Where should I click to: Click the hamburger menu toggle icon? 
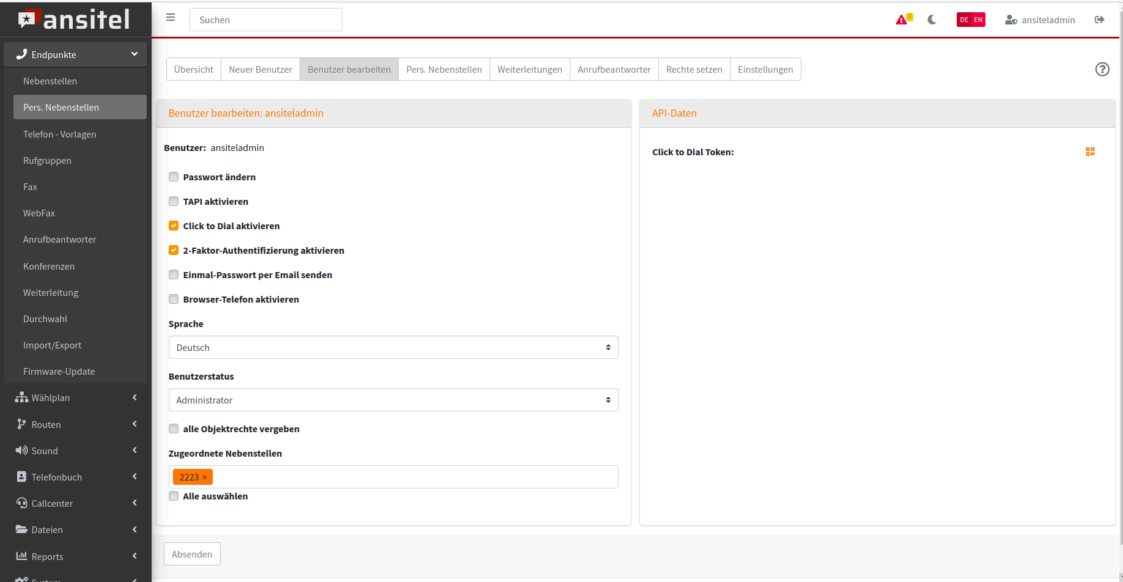[171, 18]
